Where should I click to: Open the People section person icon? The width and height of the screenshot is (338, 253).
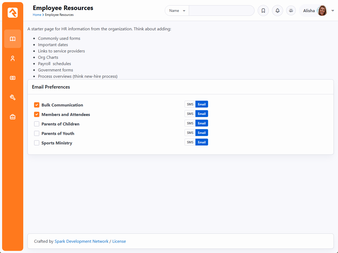tap(13, 59)
